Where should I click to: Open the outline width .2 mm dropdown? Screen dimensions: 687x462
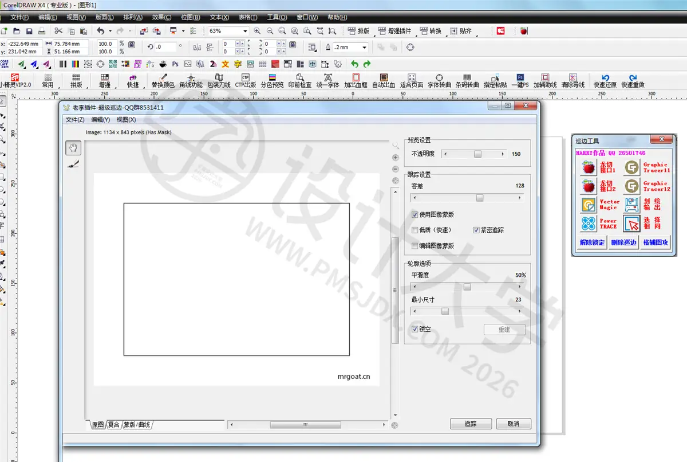(x=364, y=48)
